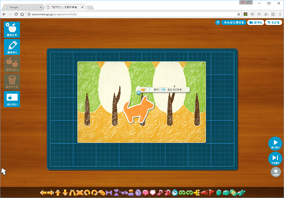
Task: Close the Google browser tab
Action: point(41,7)
